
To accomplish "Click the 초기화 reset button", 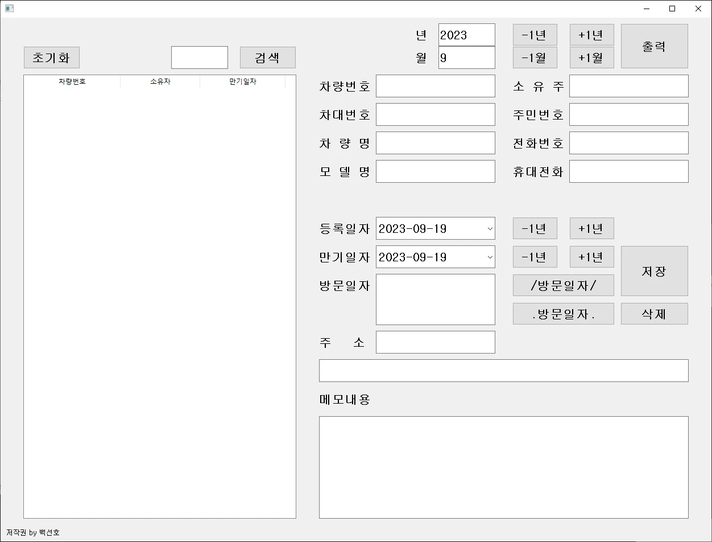I will (x=51, y=57).
